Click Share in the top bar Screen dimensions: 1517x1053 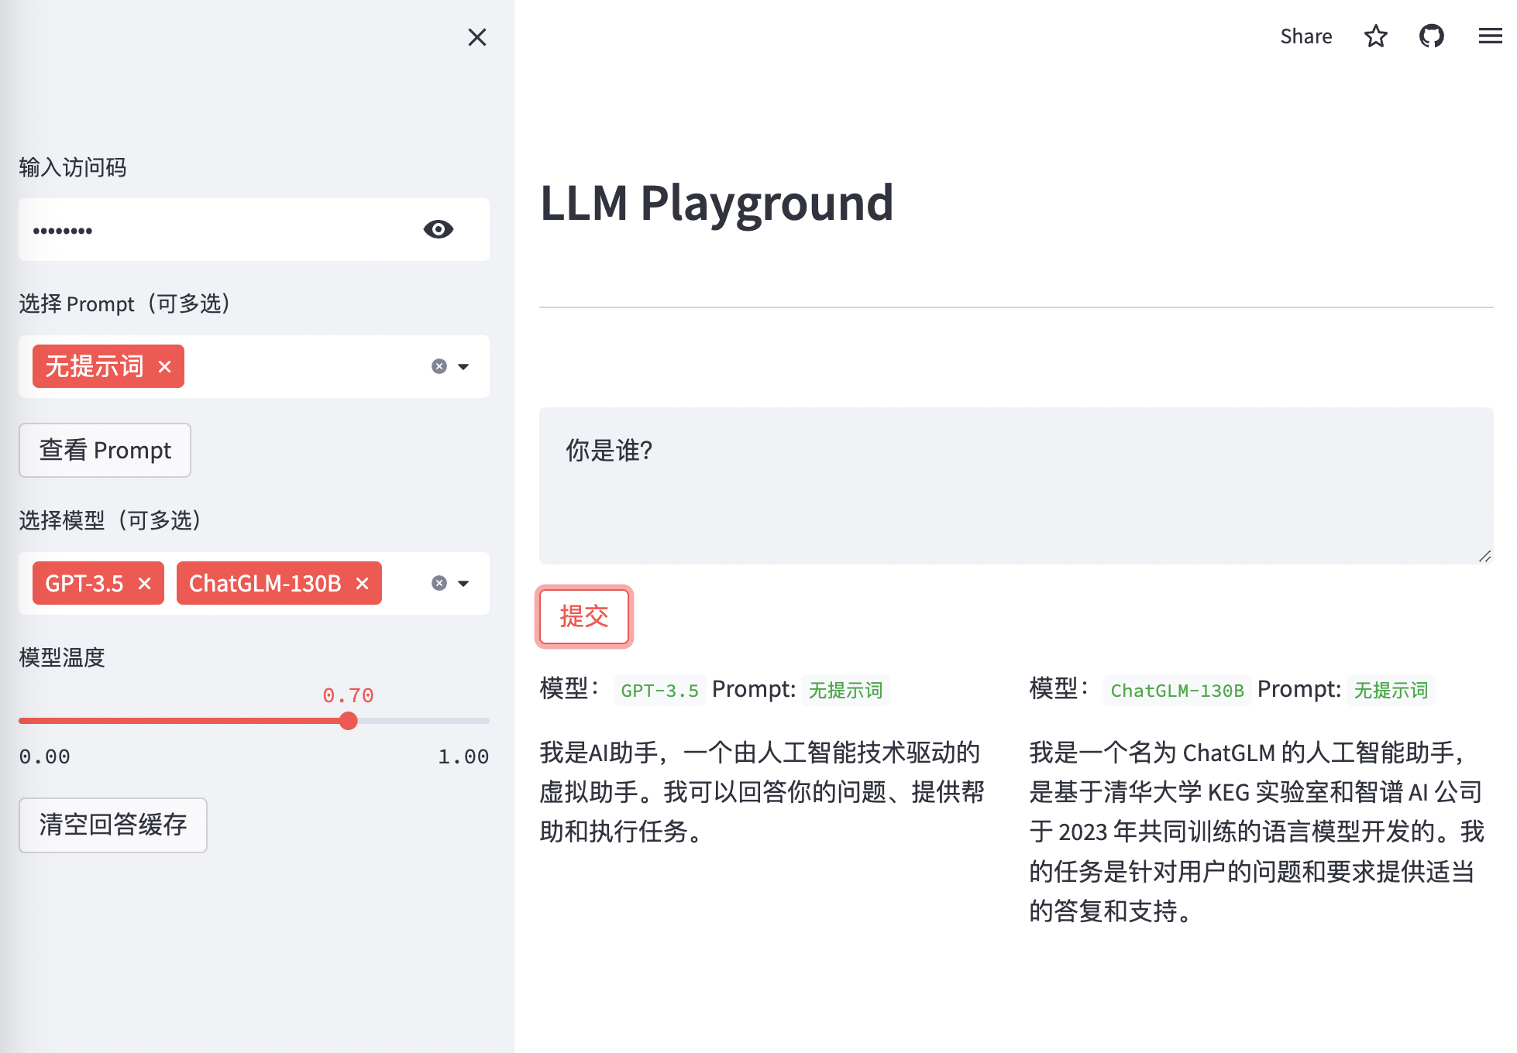(x=1305, y=36)
